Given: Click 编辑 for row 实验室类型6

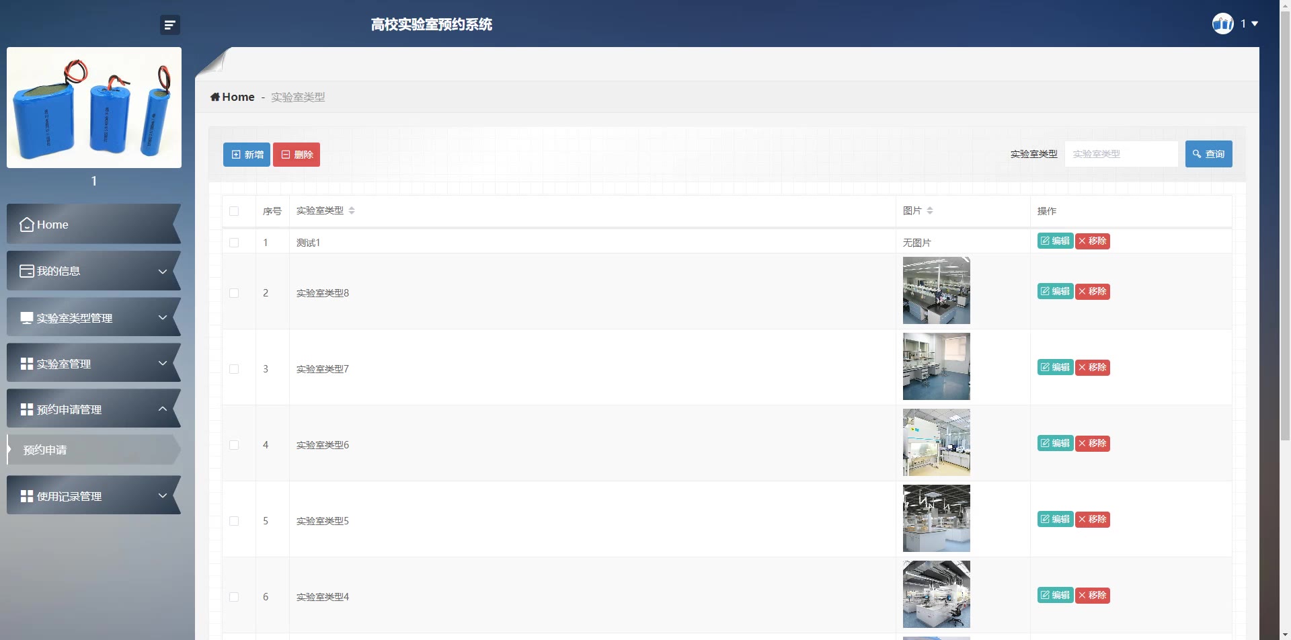Looking at the screenshot, I should (x=1055, y=443).
